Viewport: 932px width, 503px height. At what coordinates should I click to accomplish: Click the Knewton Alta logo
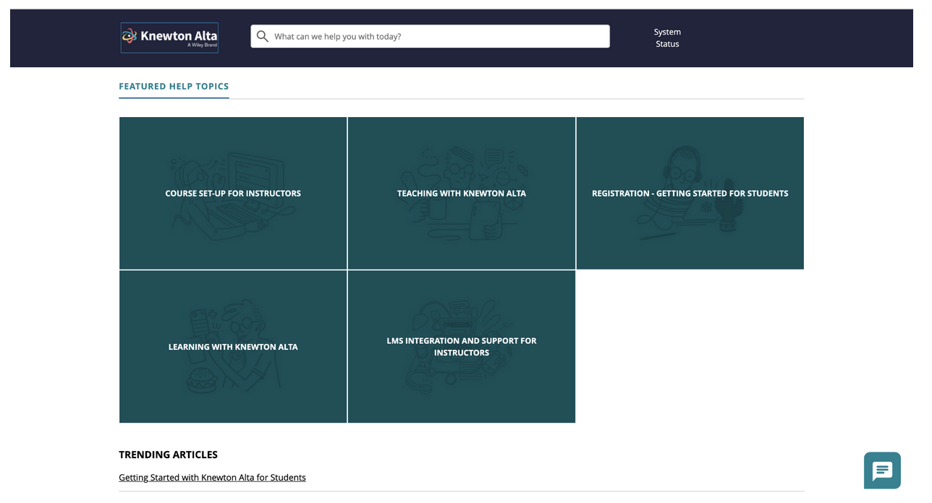point(169,38)
